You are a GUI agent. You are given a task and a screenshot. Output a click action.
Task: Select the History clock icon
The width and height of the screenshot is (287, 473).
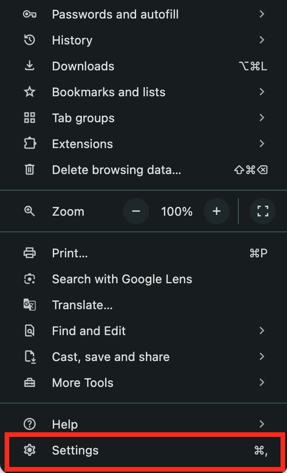pos(30,40)
